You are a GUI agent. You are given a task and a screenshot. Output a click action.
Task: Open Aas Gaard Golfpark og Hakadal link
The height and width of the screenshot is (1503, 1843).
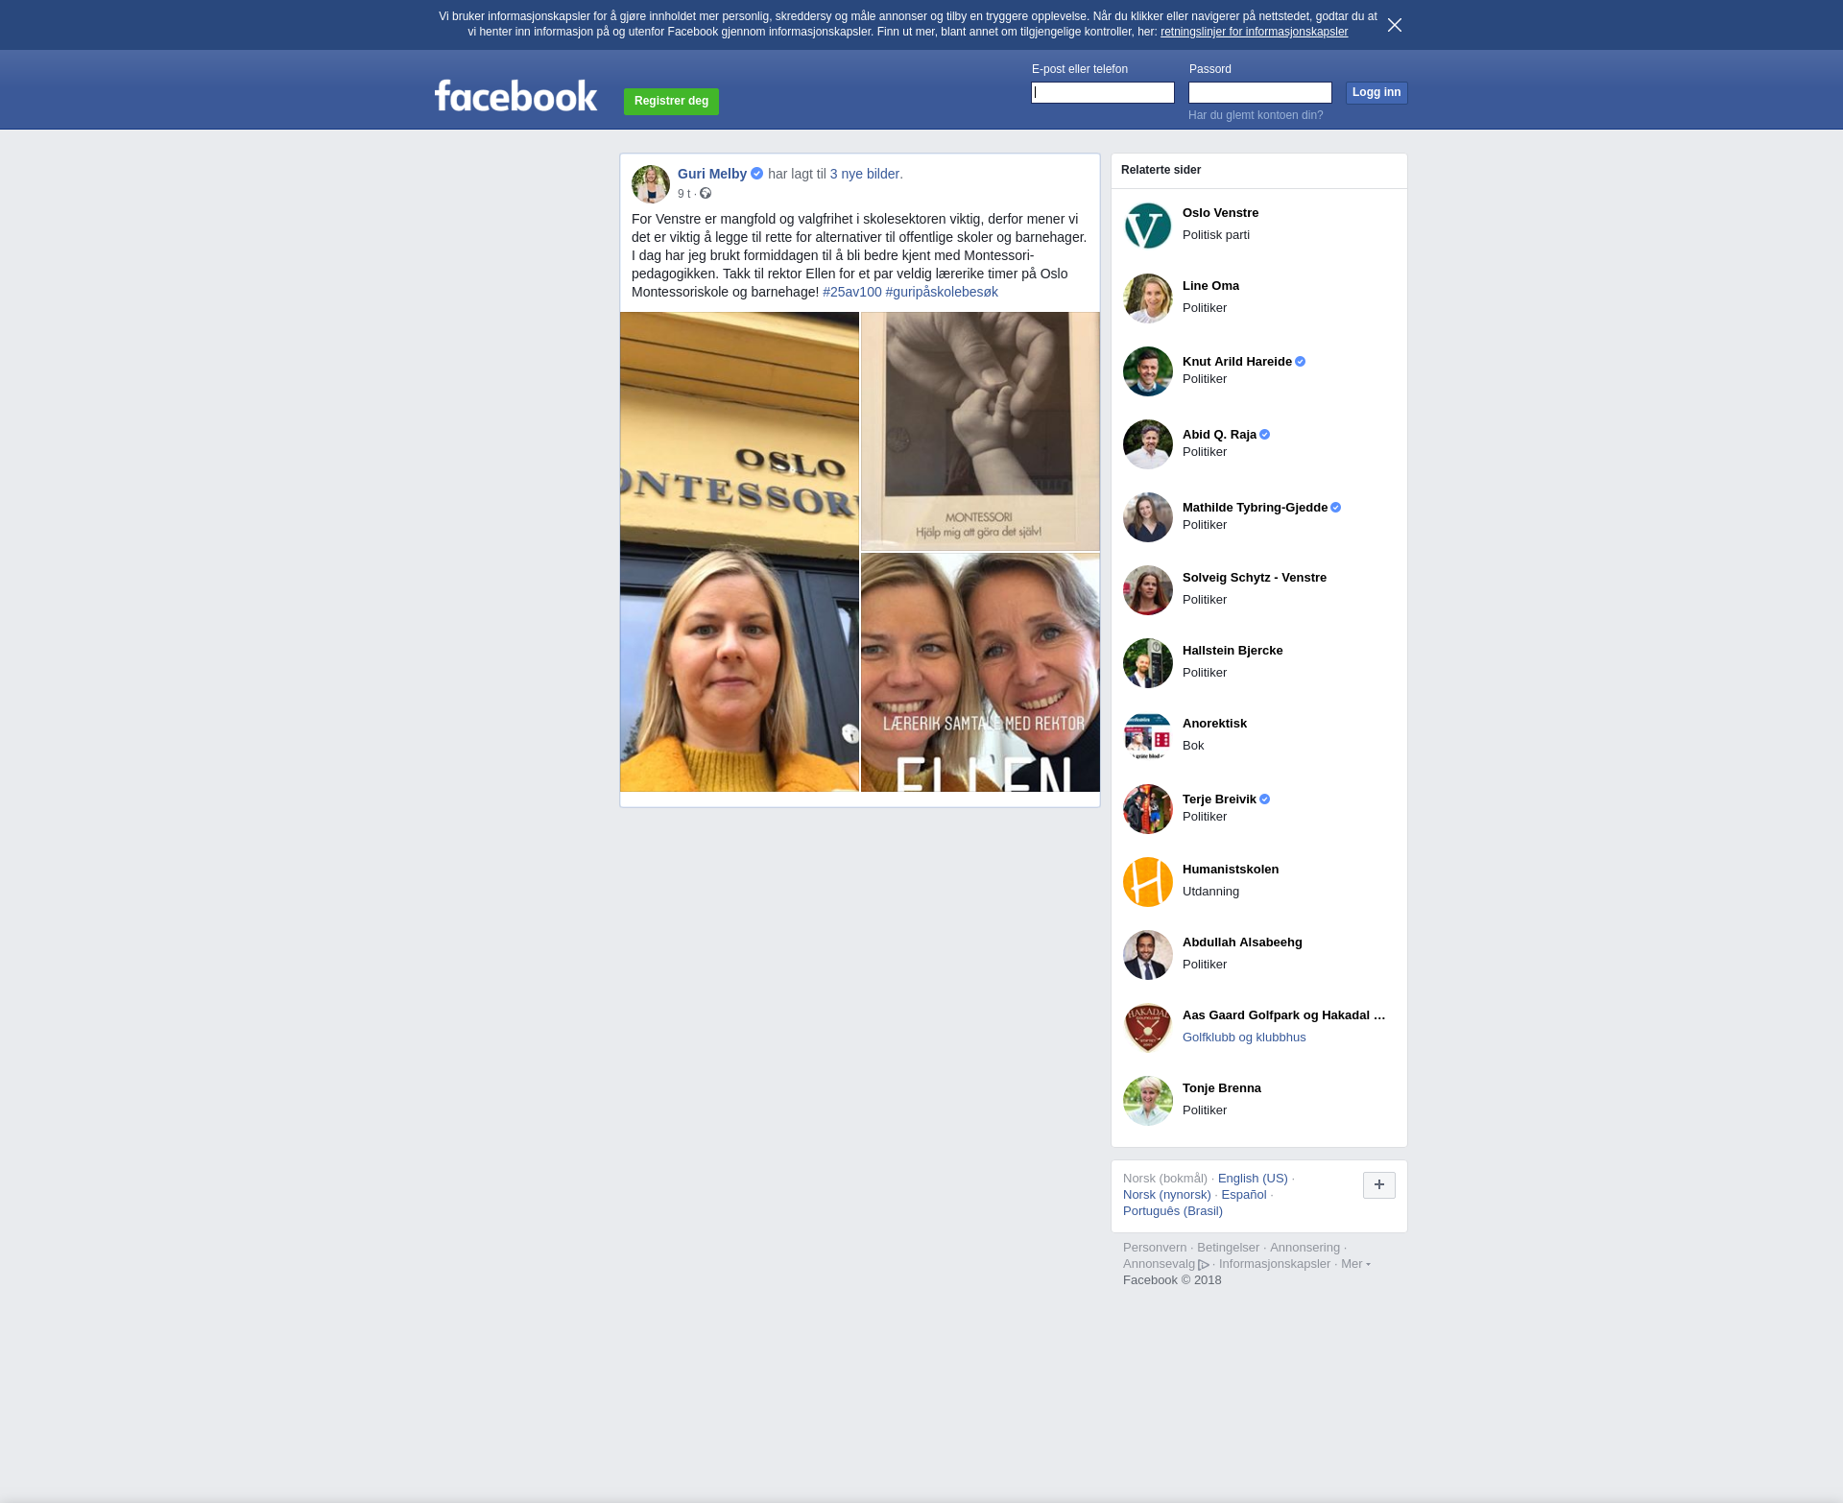(x=1284, y=1015)
